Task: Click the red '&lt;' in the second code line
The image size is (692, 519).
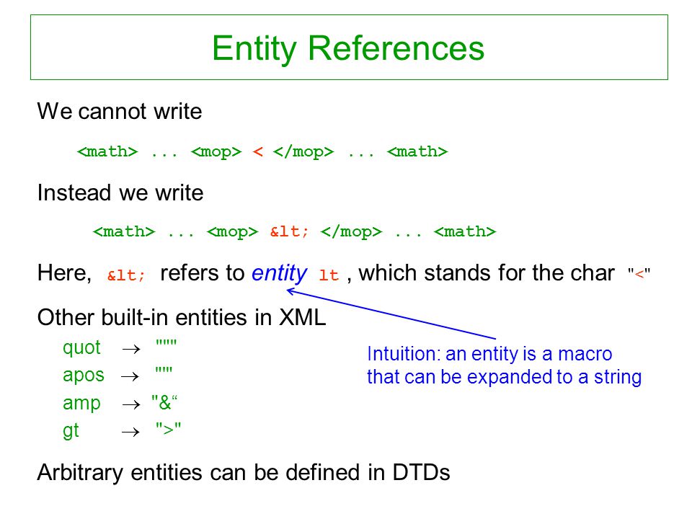Action: coord(289,231)
